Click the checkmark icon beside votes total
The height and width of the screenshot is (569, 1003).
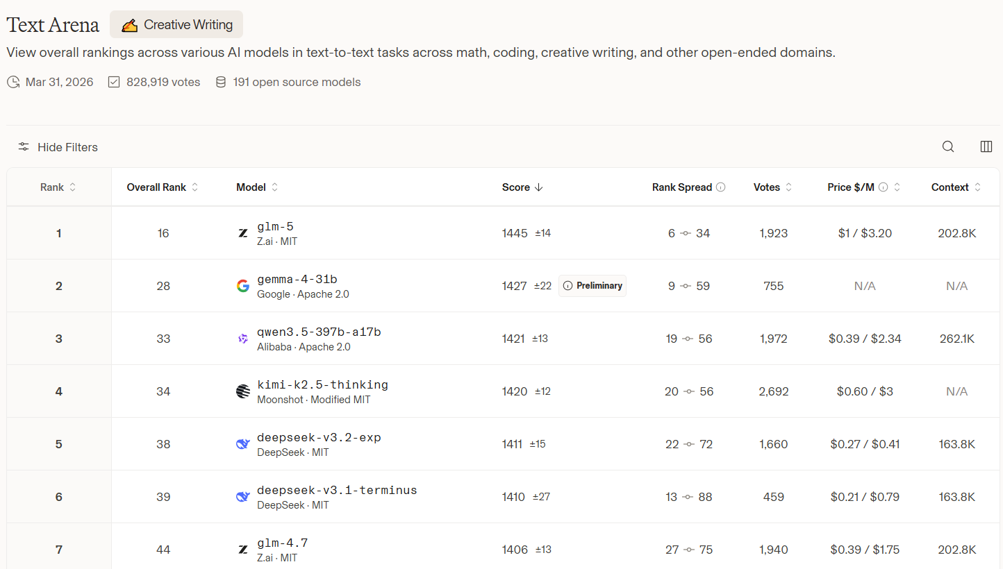click(114, 82)
